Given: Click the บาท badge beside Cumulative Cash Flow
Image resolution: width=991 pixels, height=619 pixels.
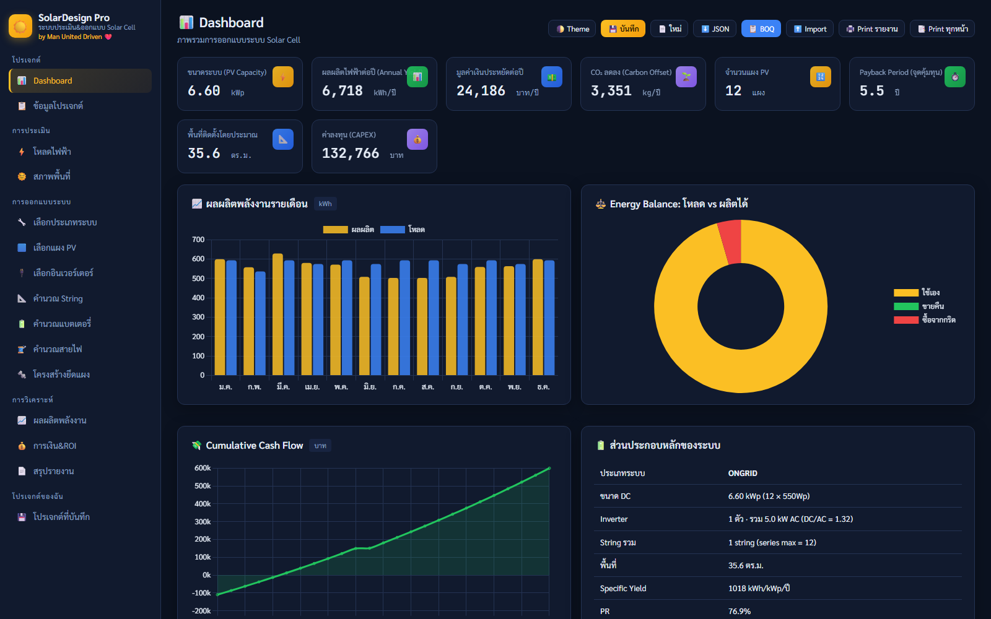Looking at the screenshot, I should 320,446.
